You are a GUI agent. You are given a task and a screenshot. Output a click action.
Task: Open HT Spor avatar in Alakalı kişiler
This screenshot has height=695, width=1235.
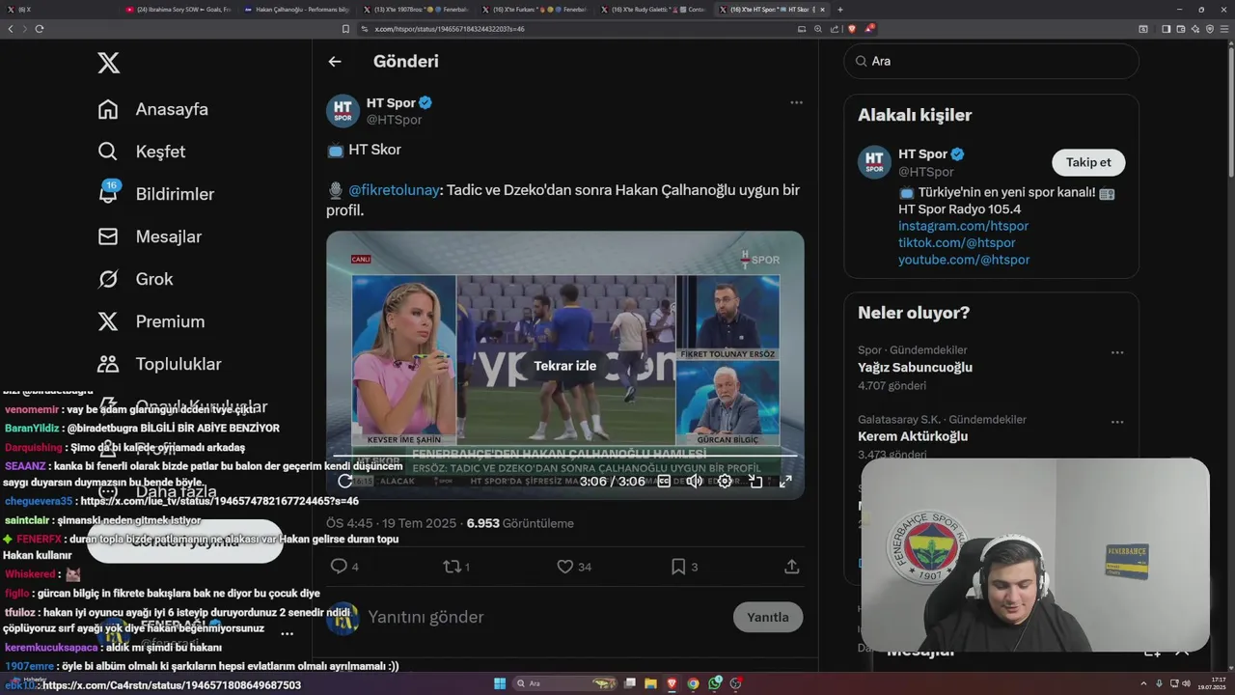(874, 162)
